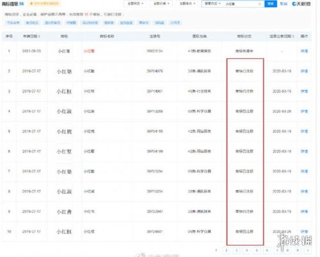Sort by 注册公告日期 column sort icon
The height and width of the screenshot is (257, 320).
293,36
